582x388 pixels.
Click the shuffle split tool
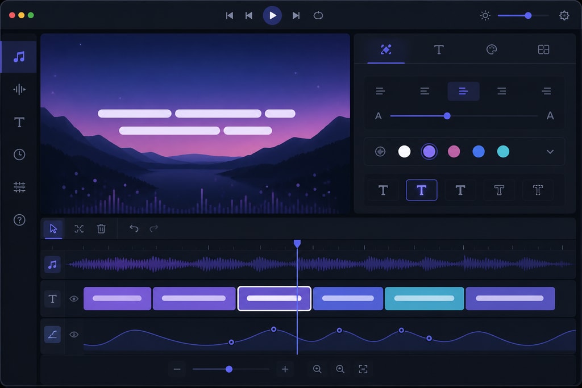[x=79, y=228]
